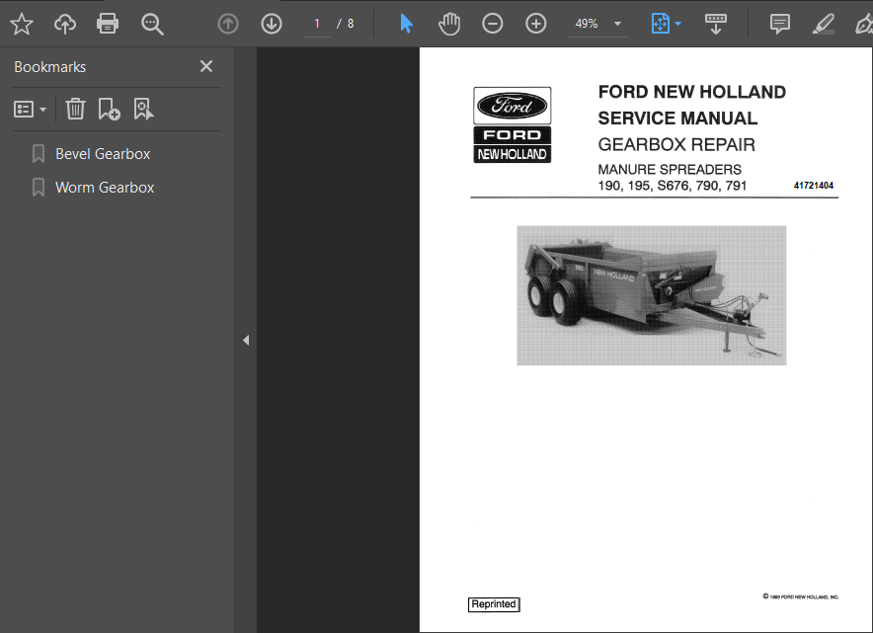Switch to the hand pan tool
873x633 pixels.
(449, 24)
